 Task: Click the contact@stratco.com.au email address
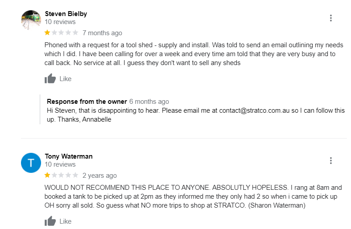(x=254, y=110)
